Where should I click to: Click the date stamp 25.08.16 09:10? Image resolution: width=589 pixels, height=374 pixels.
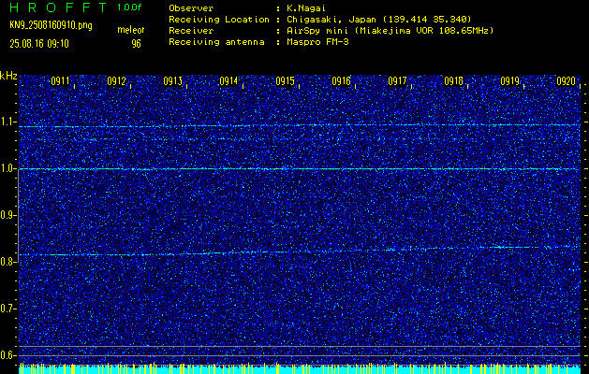39,44
